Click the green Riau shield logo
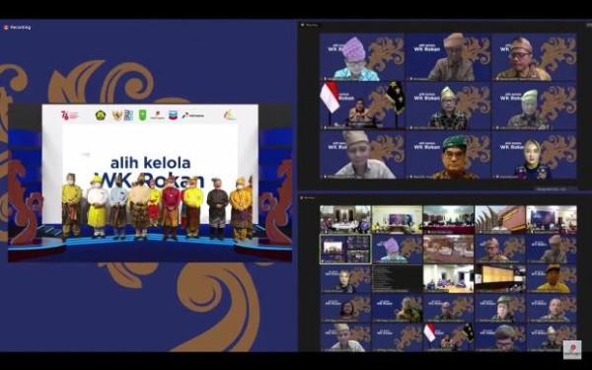Image resolution: width=592 pixels, height=370 pixels. pos(142,115)
